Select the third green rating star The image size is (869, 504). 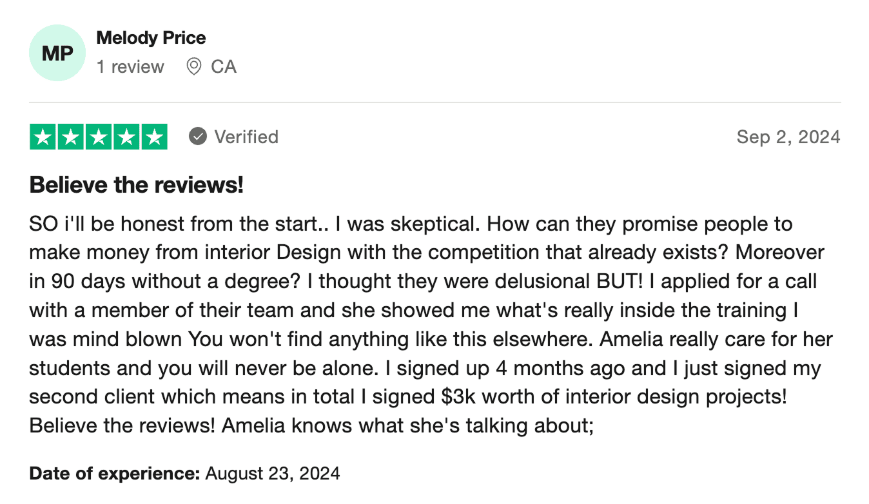(x=99, y=137)
